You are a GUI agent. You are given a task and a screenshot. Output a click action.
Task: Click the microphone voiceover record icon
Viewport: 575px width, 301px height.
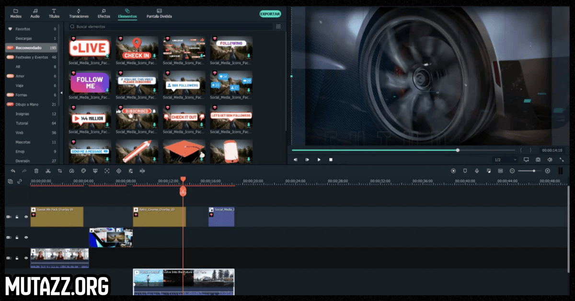477,171
